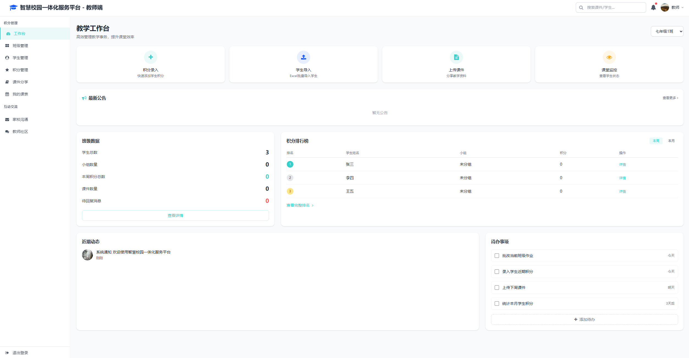Click the 退出登录 logout icon
This screenshot has width=689, height=358.
pyautogui.click(x=7, y=352)
